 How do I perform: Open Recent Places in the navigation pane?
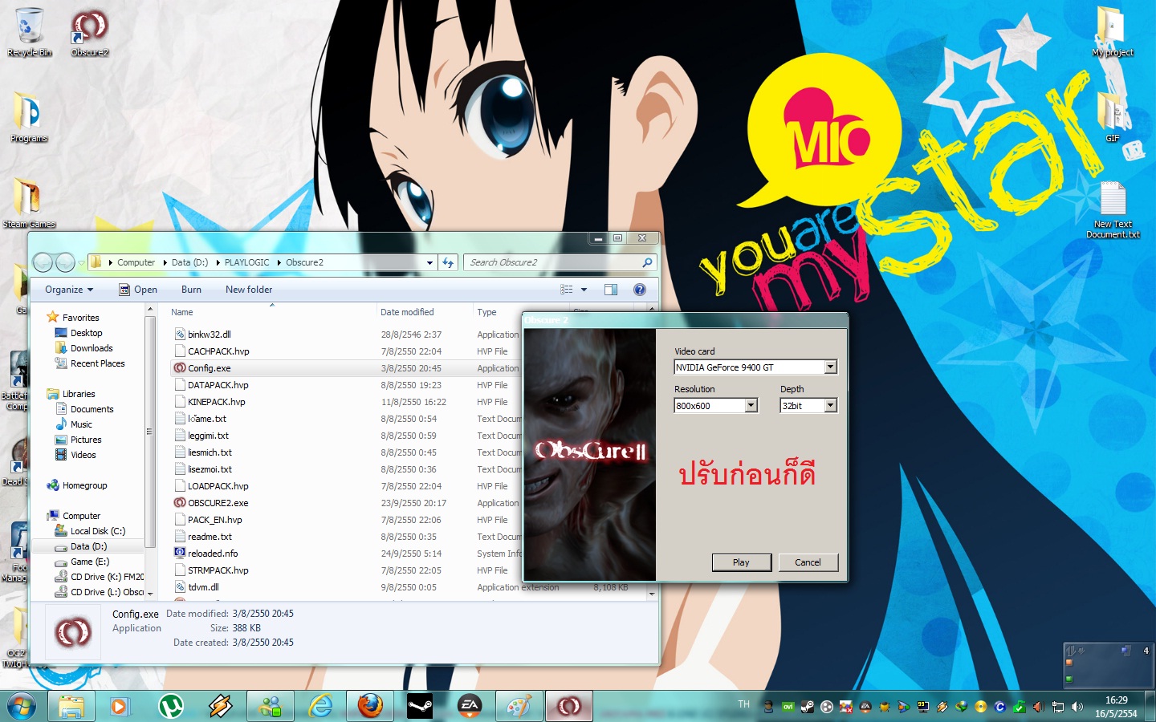point(97,363)
